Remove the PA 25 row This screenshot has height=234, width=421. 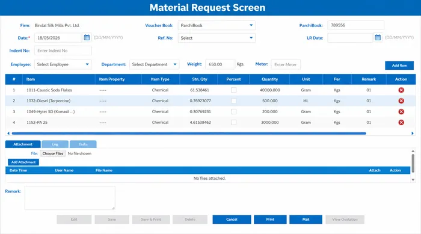point(401,122)
